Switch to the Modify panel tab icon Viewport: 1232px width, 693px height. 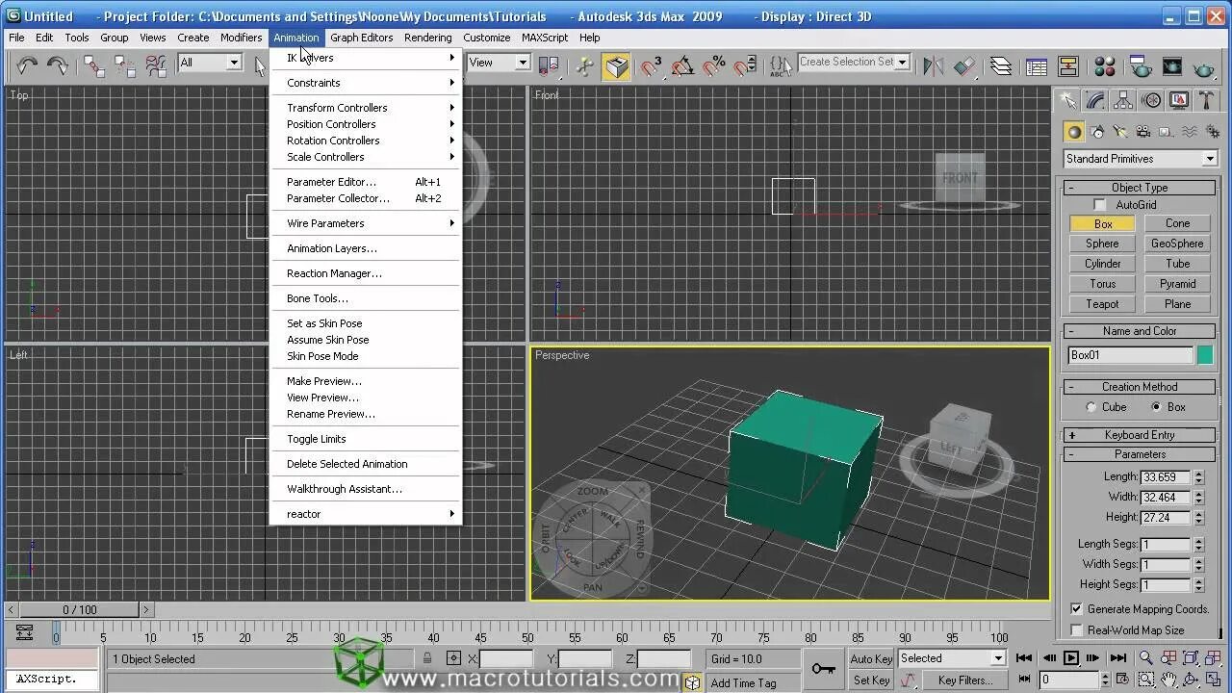[x=1095, y=100]
